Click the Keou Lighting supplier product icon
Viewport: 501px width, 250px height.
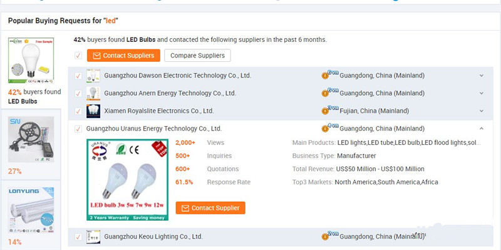tap(93, 237)
